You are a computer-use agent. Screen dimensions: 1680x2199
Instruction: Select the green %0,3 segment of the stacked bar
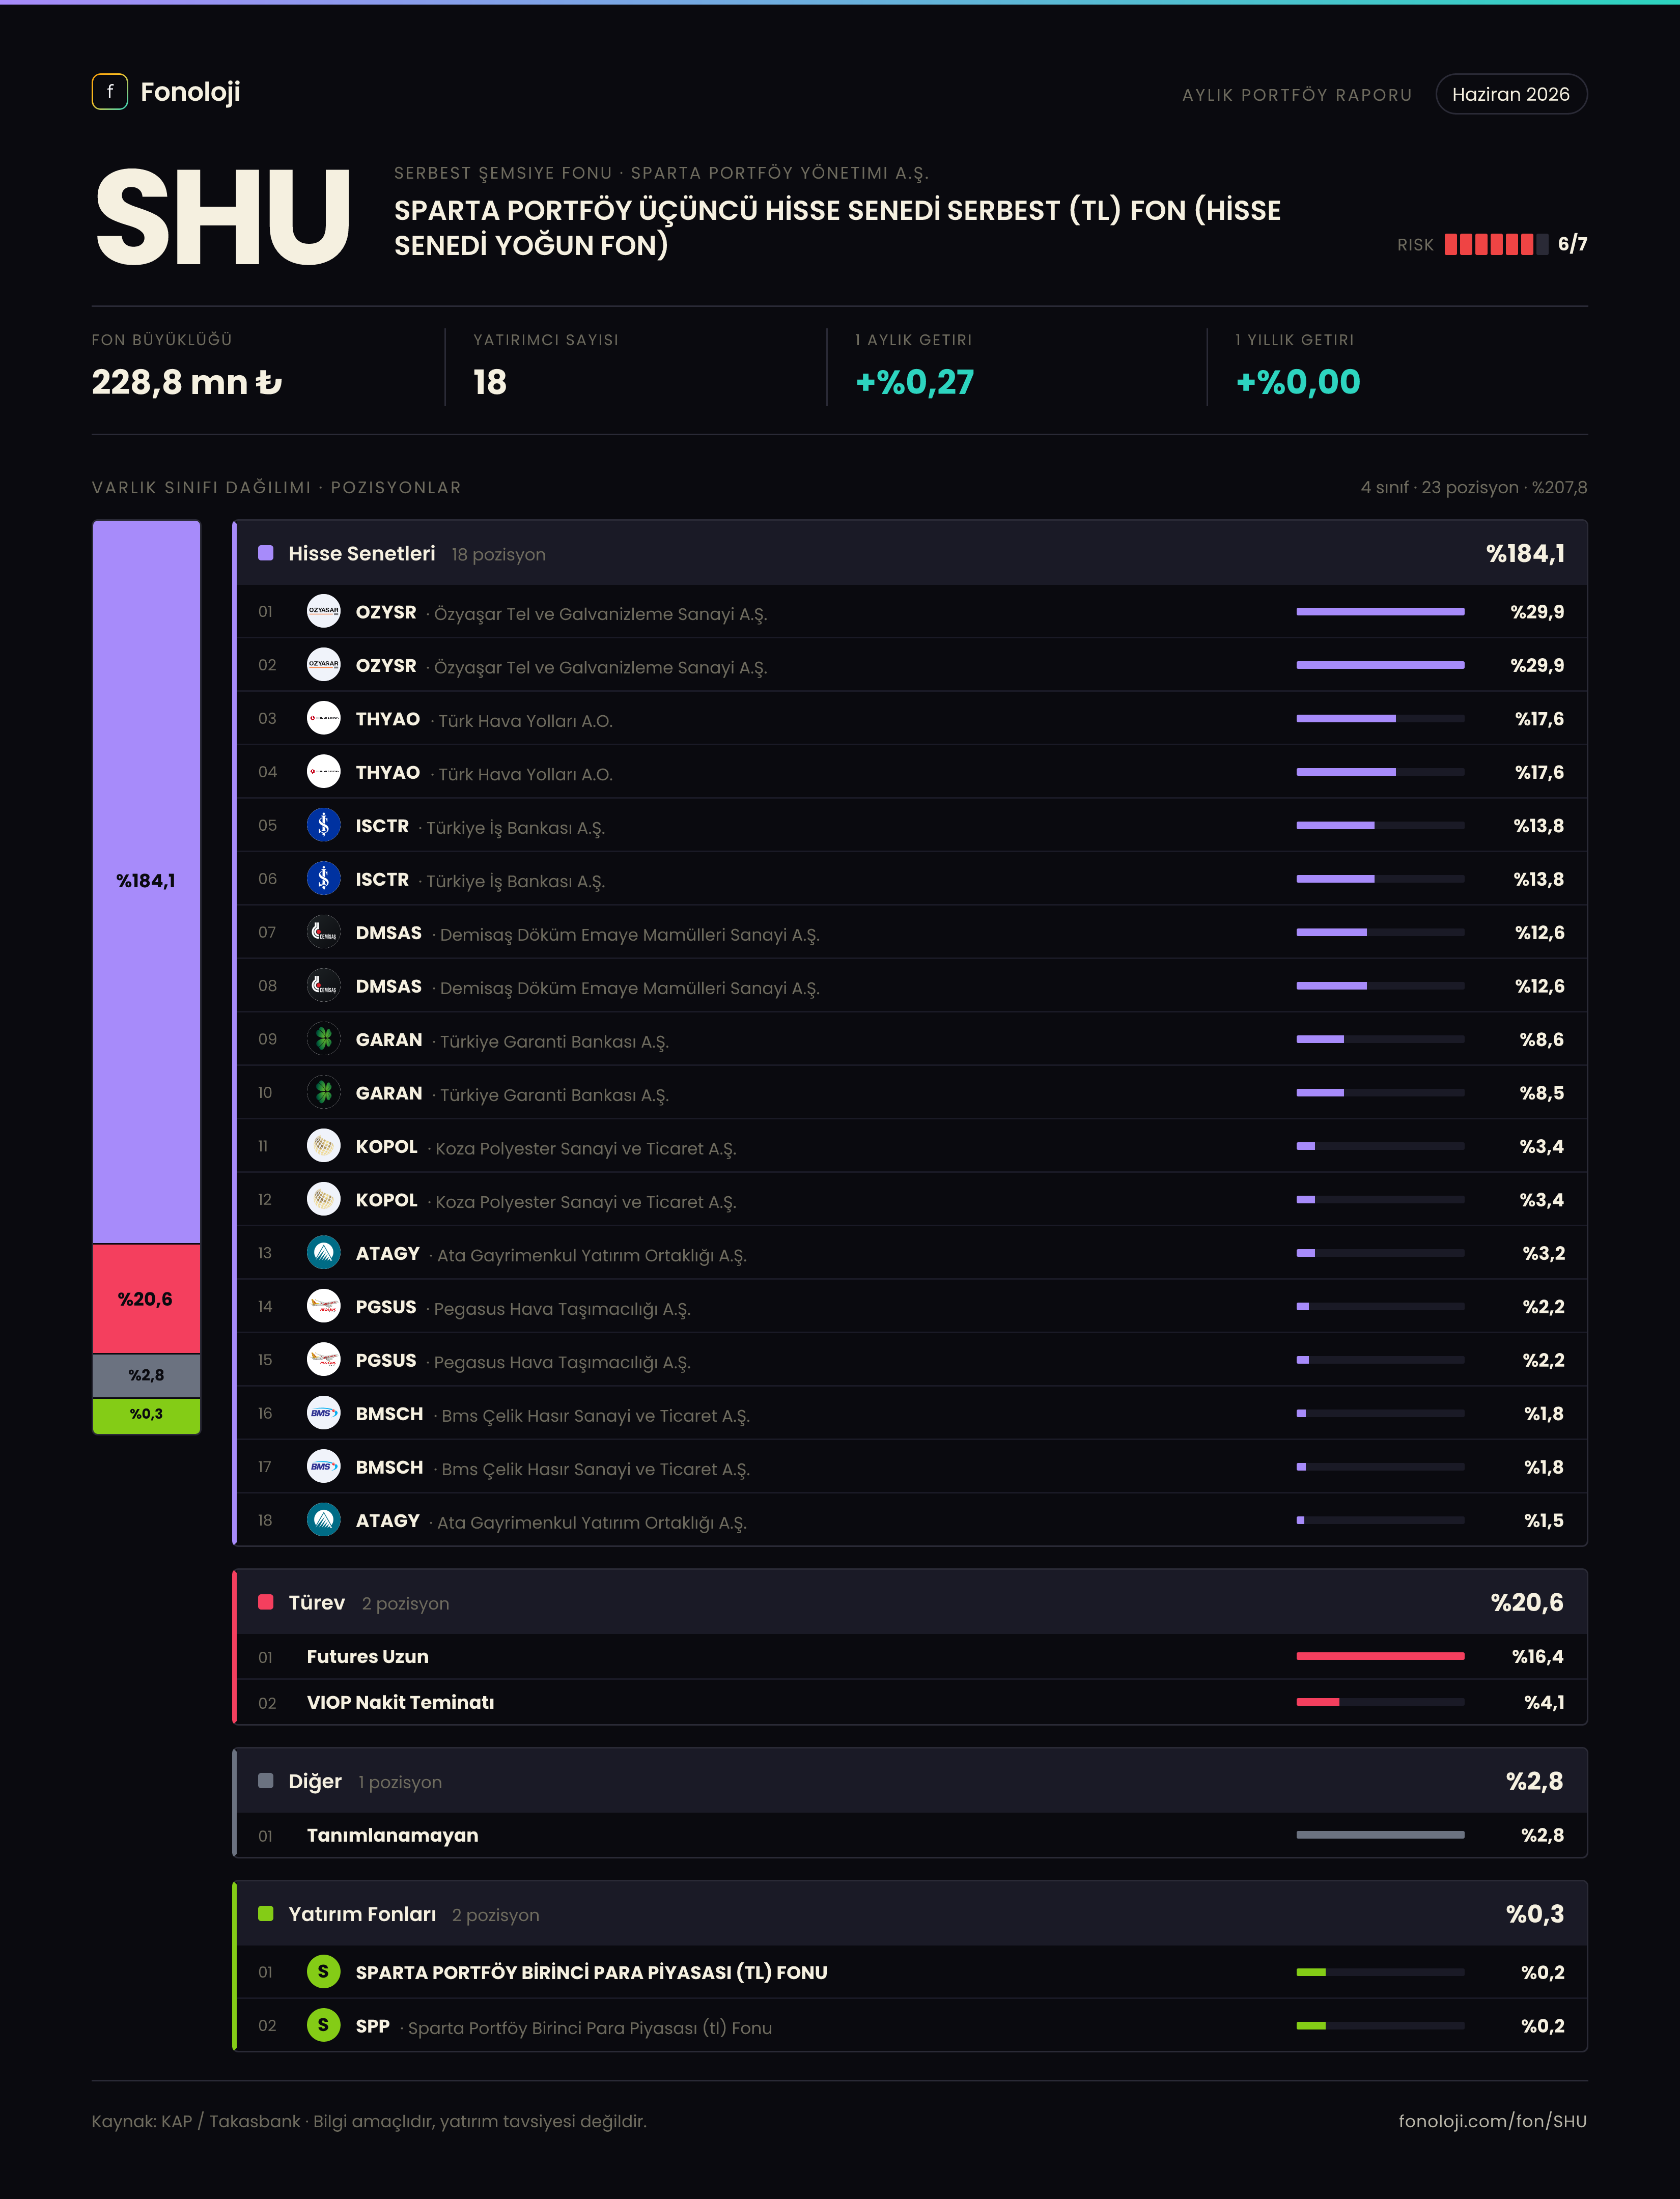[146, 1415]
